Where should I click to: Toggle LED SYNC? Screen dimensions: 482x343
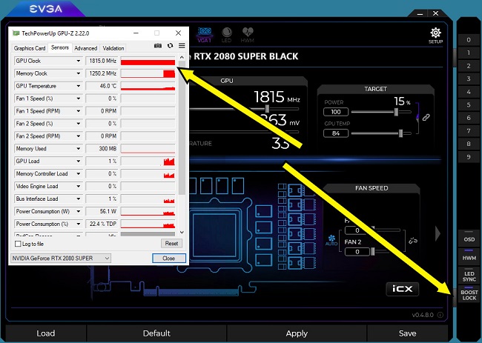pyautogui.click(x=469, y=275)
